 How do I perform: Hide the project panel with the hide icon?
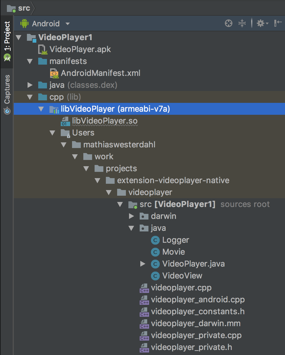click(278, 23)
